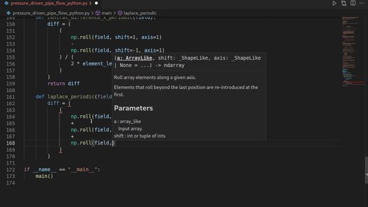Click the vertical scrollbar thumb of the editor
Screen dimensions: 368x207
(x=366, y=170)
